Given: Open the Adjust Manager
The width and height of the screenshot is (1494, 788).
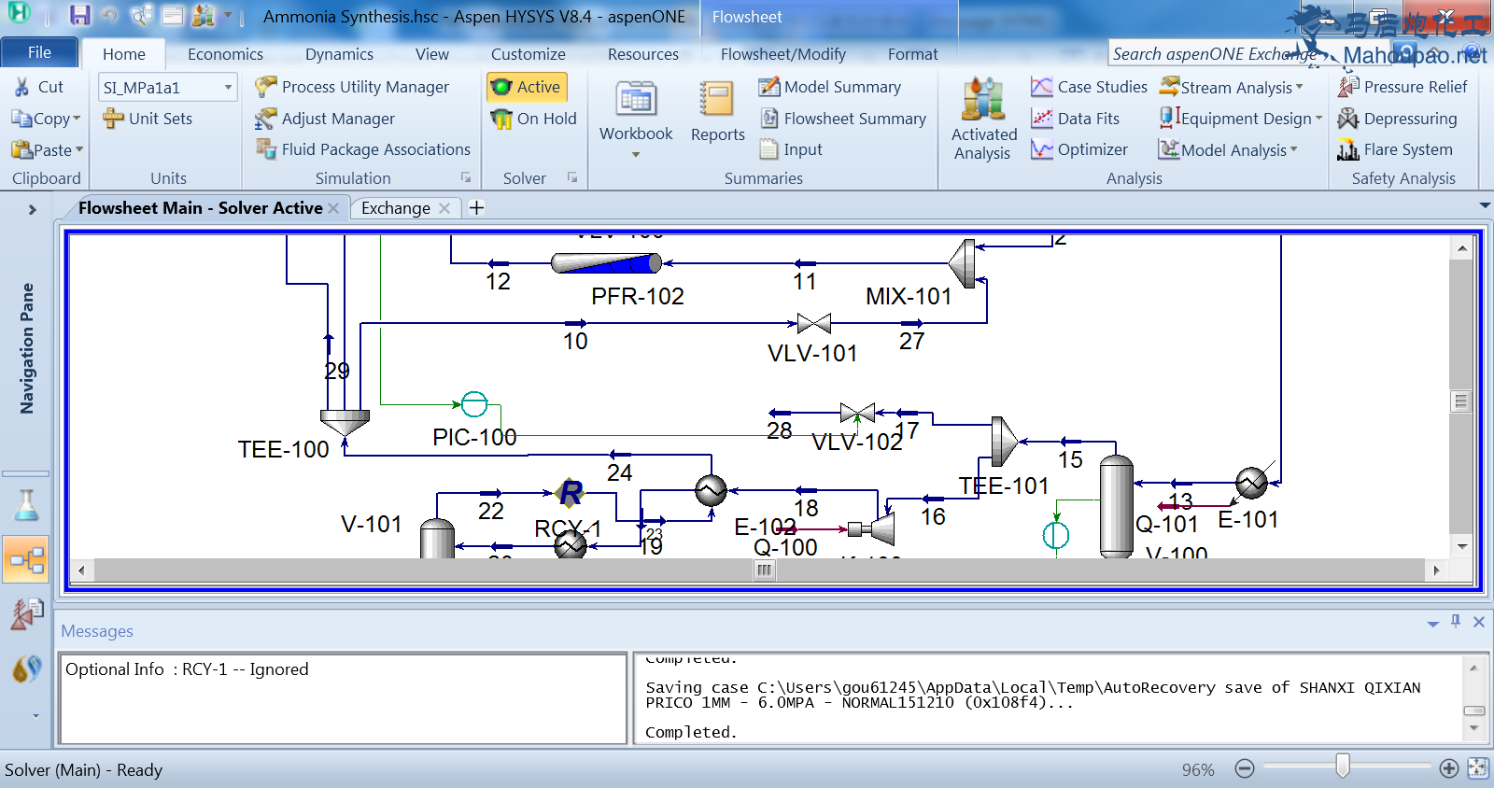Looking at the screenshot, I should pyautogui.click(x=325, y=119).
